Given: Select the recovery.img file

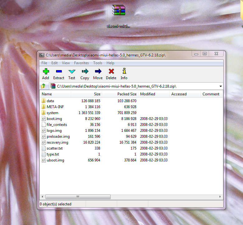Looking at the screenshot, I should pos(57,142).
